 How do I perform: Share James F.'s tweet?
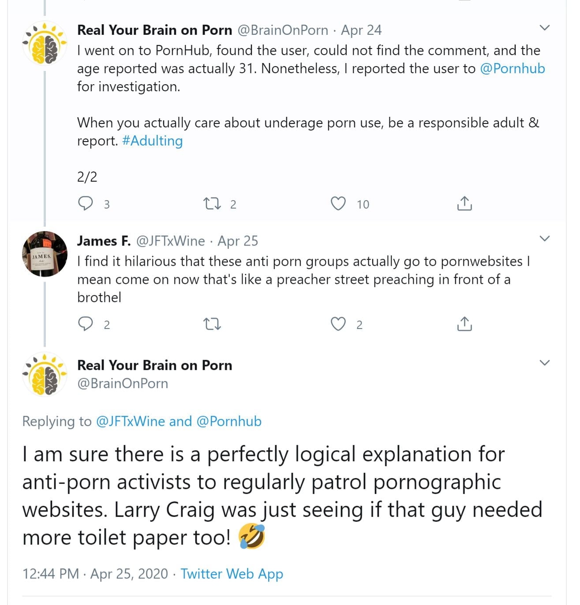464,324
